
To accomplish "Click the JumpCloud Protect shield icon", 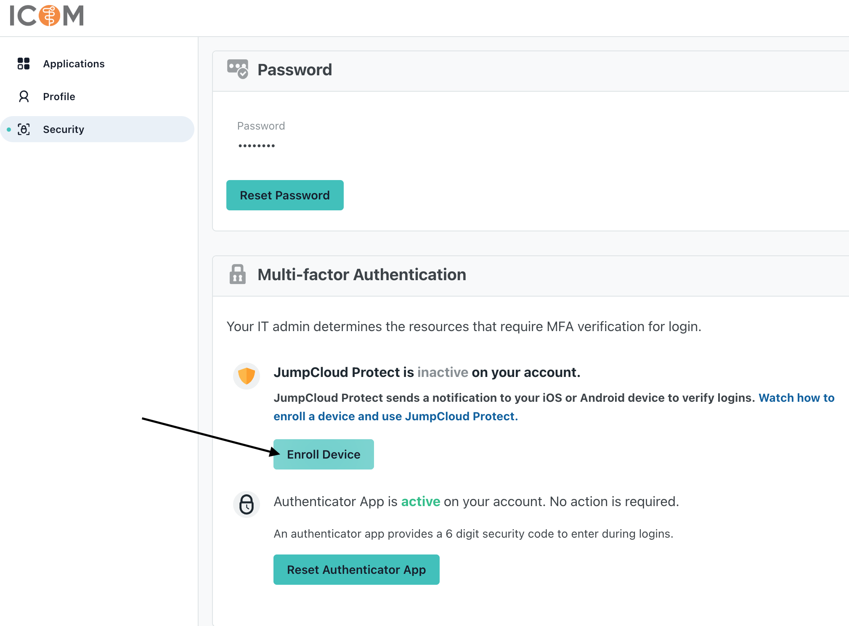I will pos(247,376).
